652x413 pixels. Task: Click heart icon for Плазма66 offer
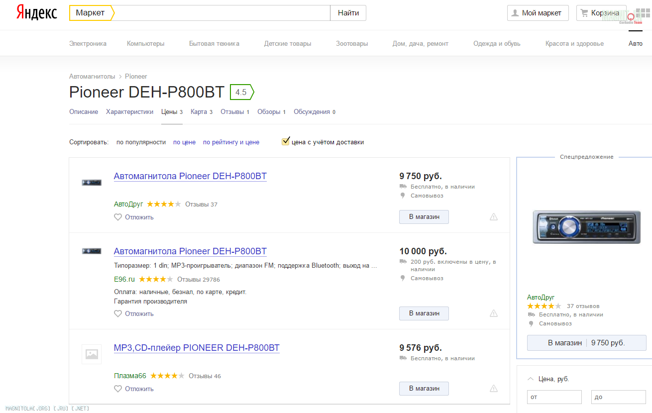pos(118,389)
